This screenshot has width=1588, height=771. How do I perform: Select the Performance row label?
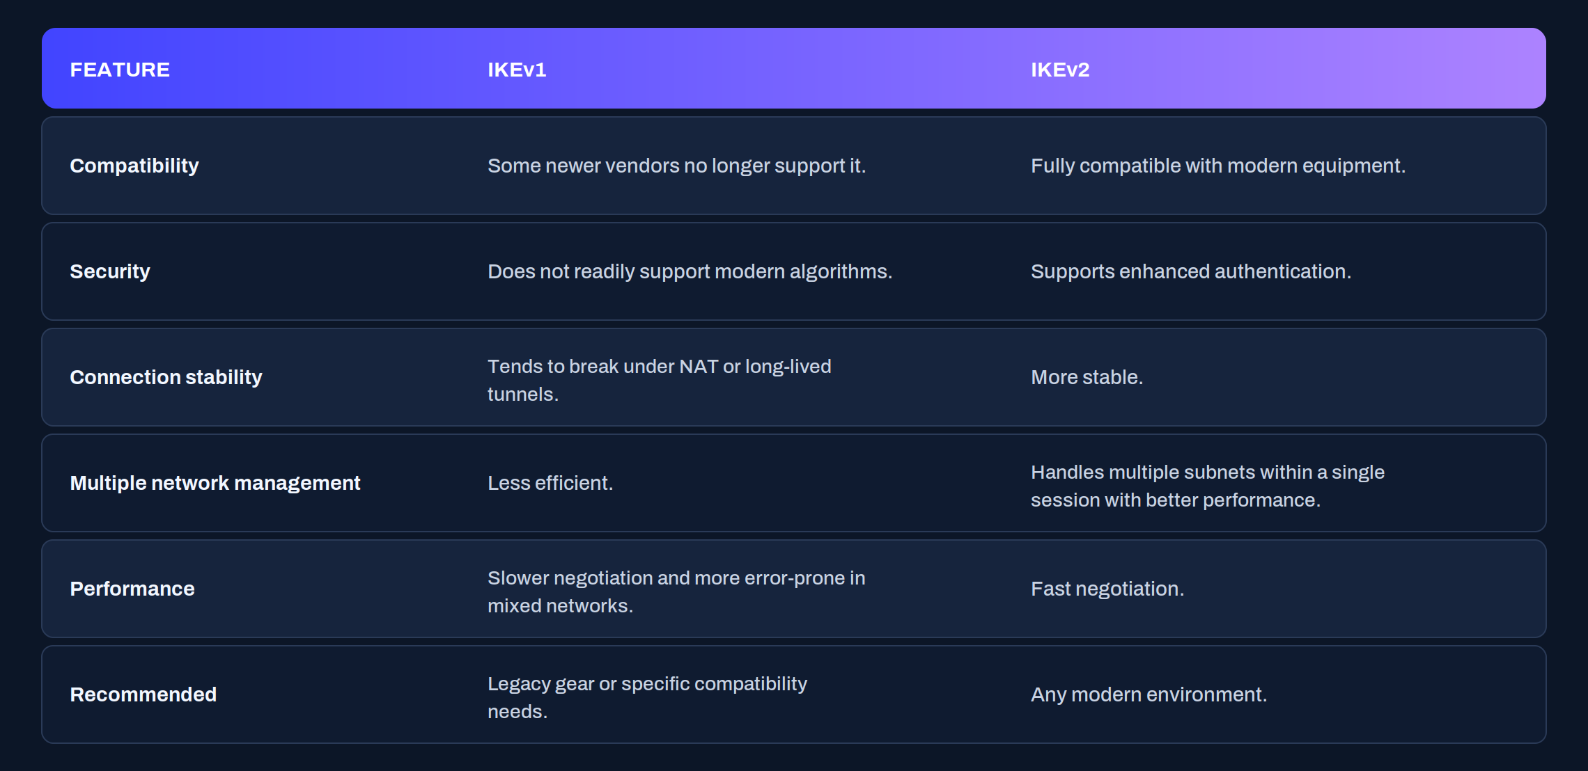[x=132, y=589]
